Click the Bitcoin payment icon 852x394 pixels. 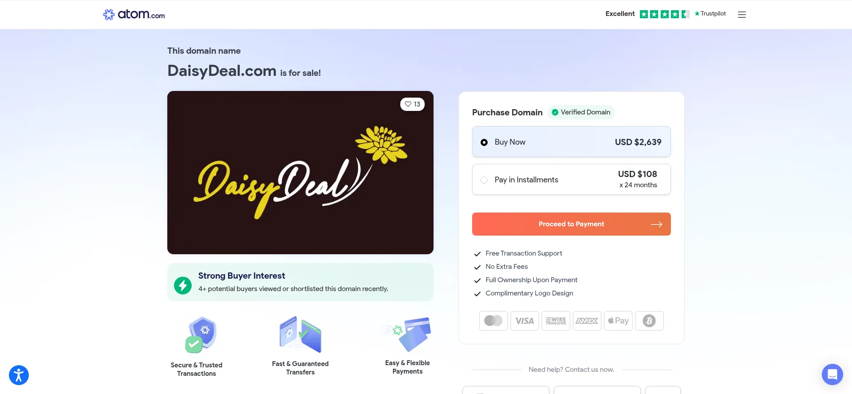point(649,321)
